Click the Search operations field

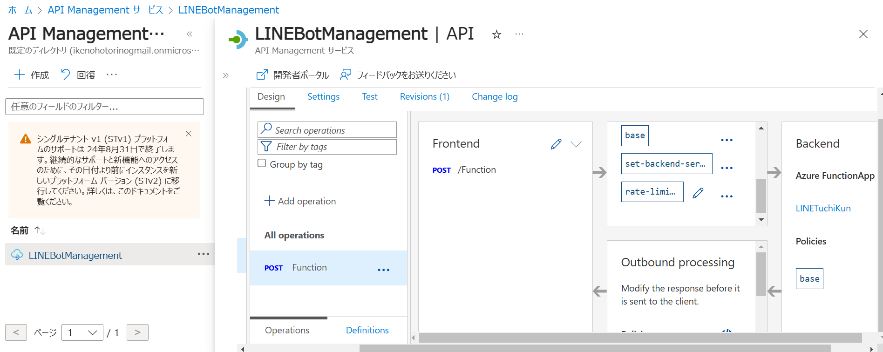pyautogui.click(x=327, y=130)
